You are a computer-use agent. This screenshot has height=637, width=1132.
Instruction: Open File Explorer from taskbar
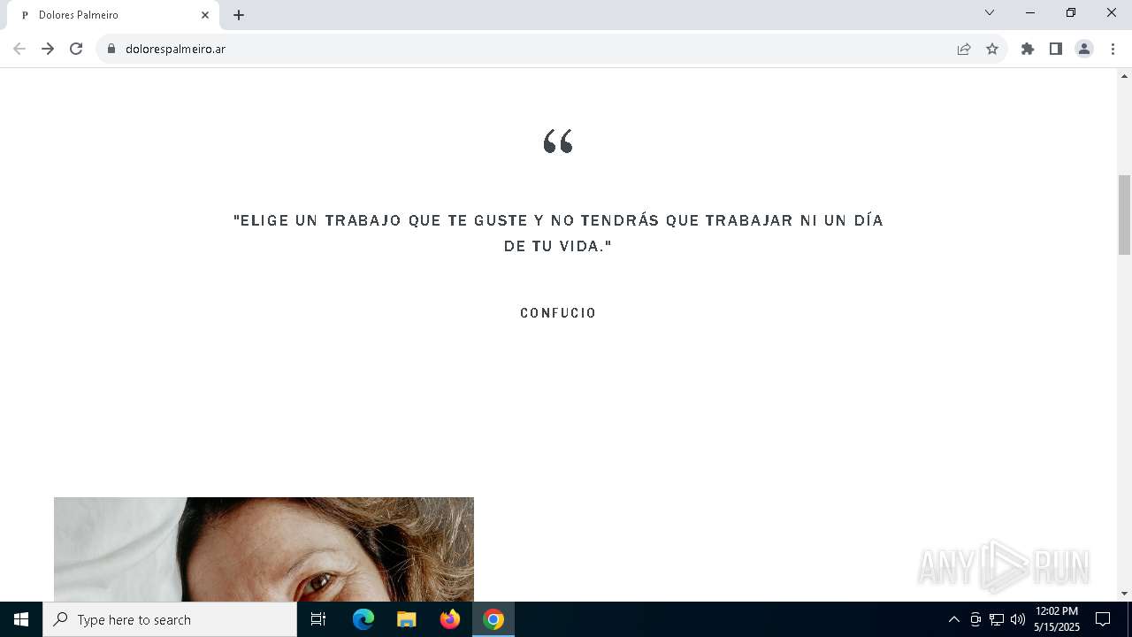tap(407, 619)
